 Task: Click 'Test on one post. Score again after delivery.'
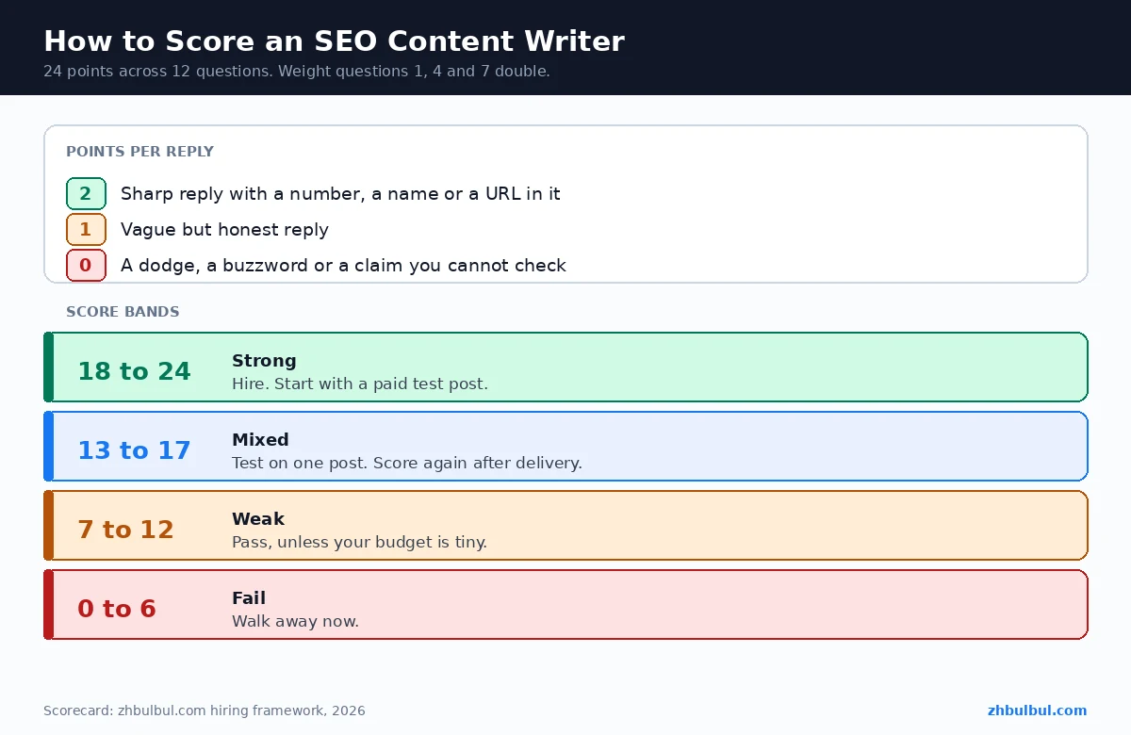[x=407, y=464]
